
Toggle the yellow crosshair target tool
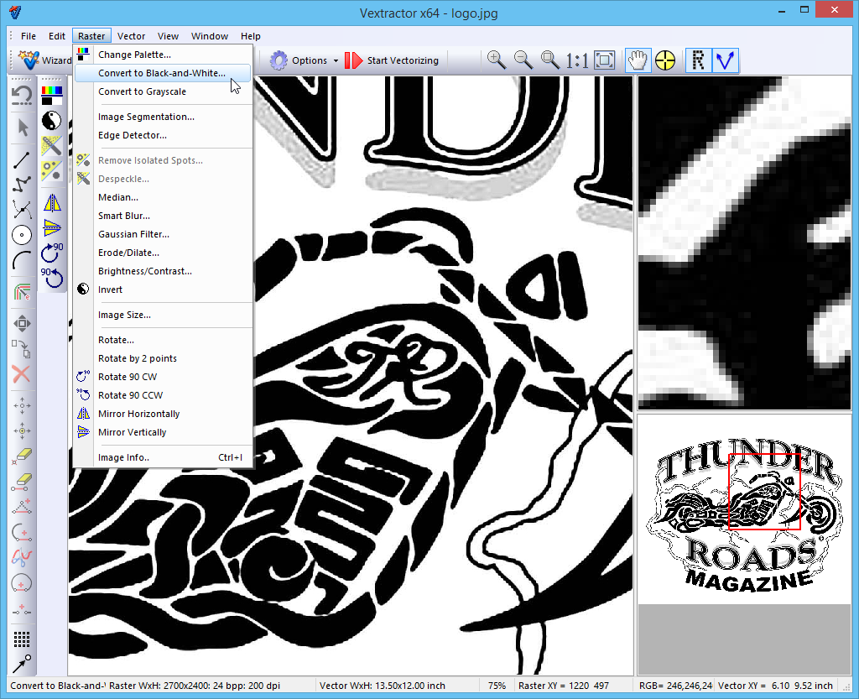665,60
